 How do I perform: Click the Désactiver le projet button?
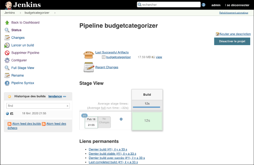[x=232, y=41]
